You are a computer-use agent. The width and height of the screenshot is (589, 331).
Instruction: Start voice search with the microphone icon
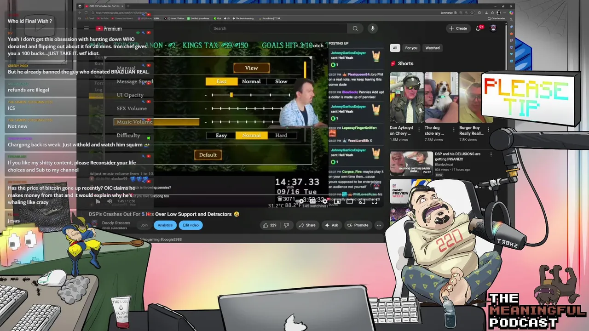coord(373,29)
